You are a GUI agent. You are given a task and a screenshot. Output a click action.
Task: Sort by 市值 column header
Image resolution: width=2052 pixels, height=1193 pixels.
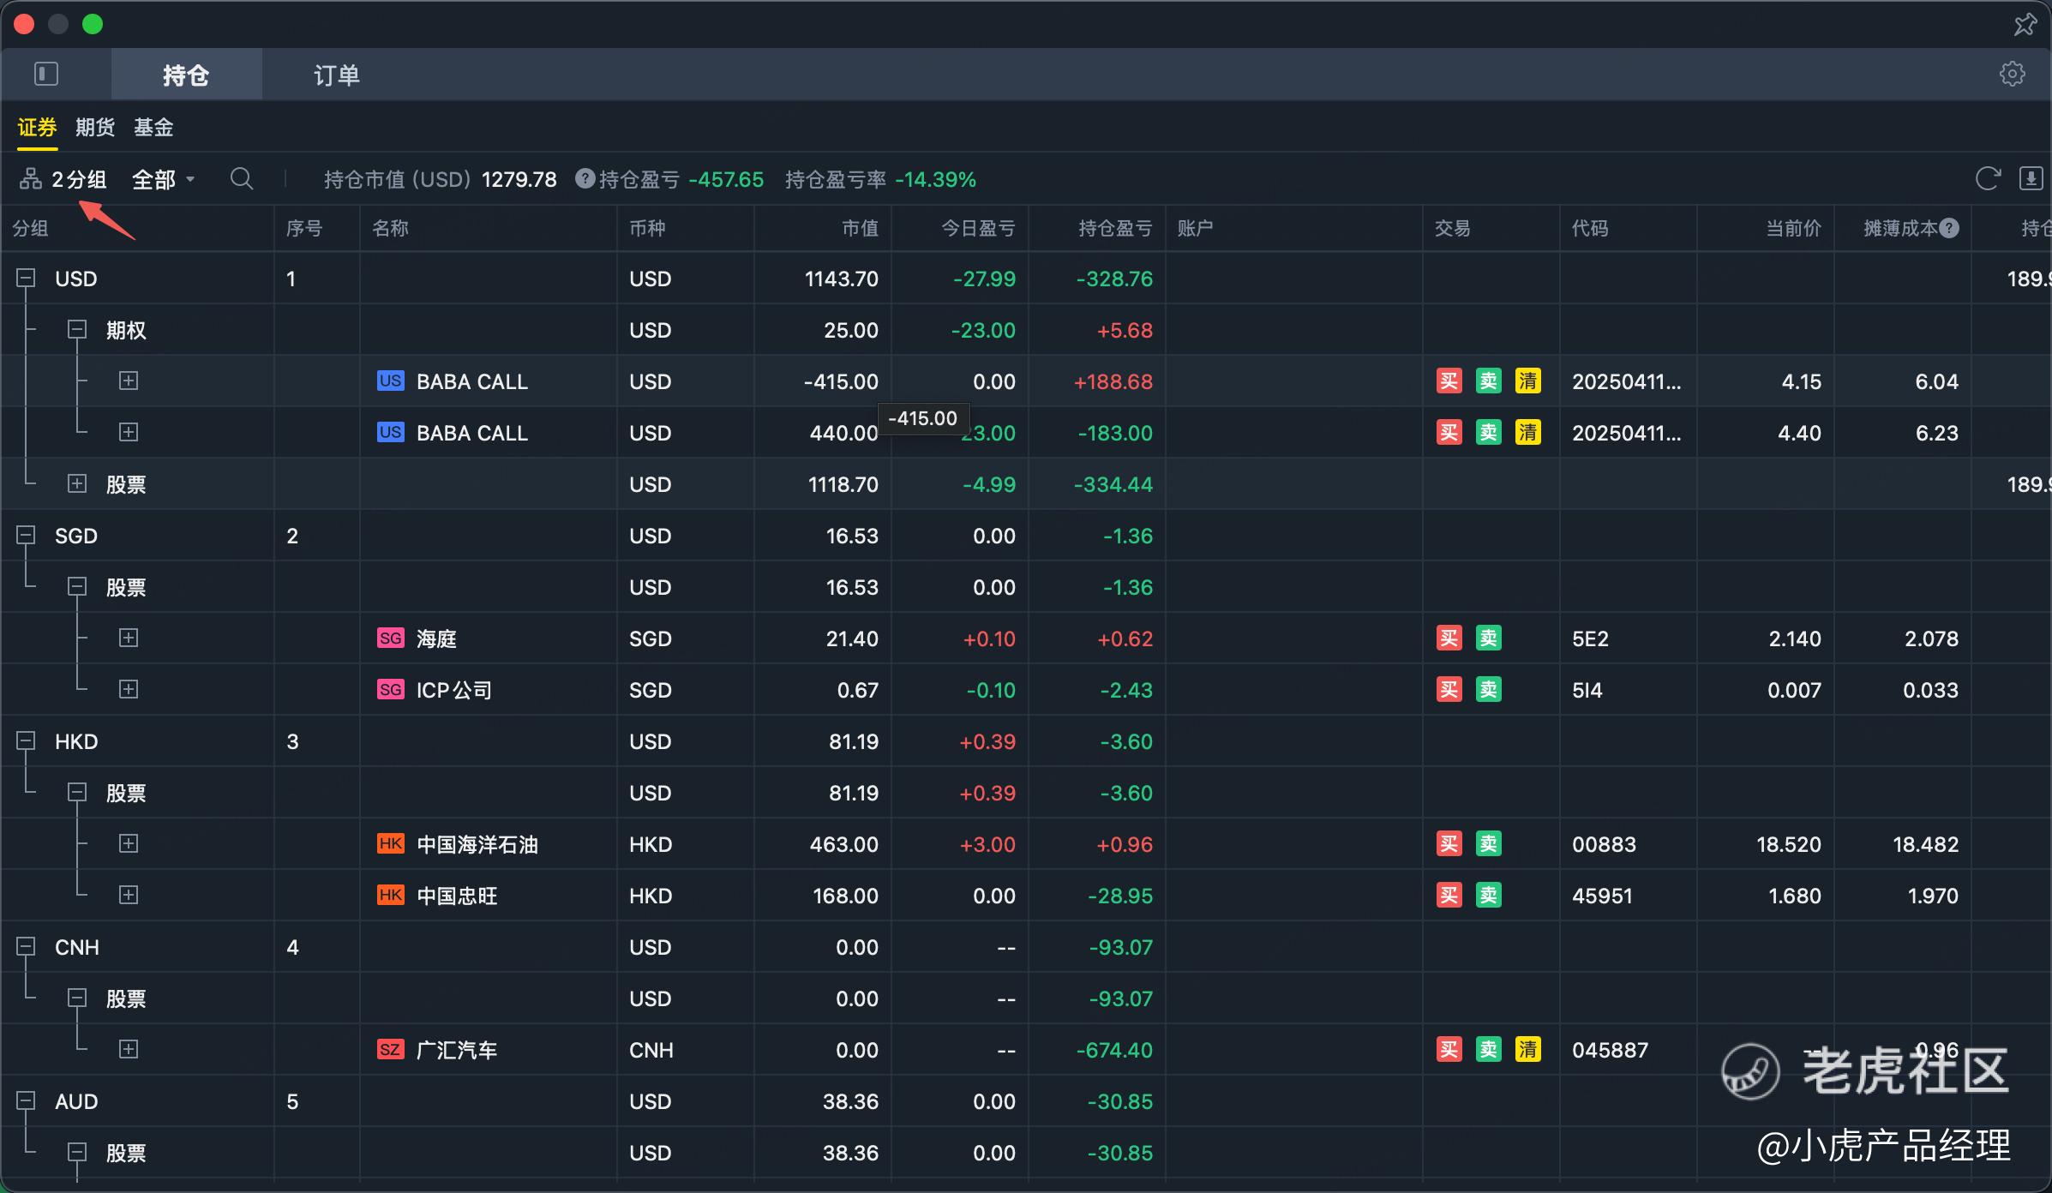(860, 228)
